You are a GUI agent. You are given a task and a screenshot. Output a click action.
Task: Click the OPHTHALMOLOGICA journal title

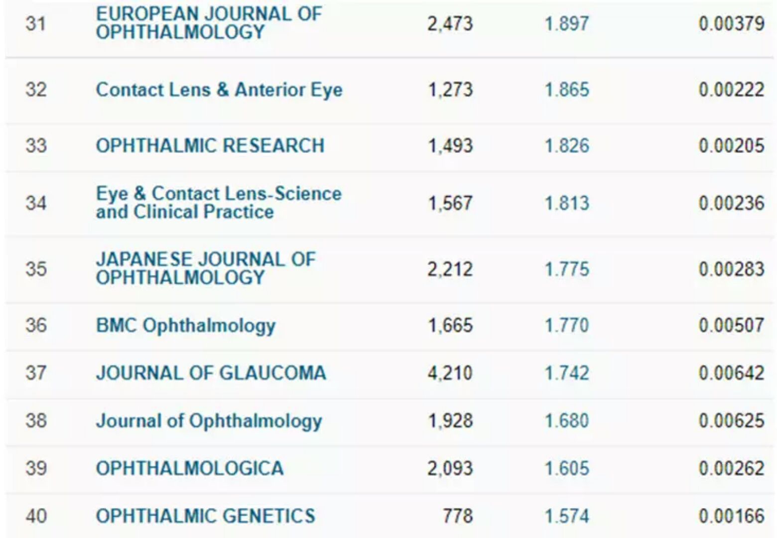click(x=190, y=468)
